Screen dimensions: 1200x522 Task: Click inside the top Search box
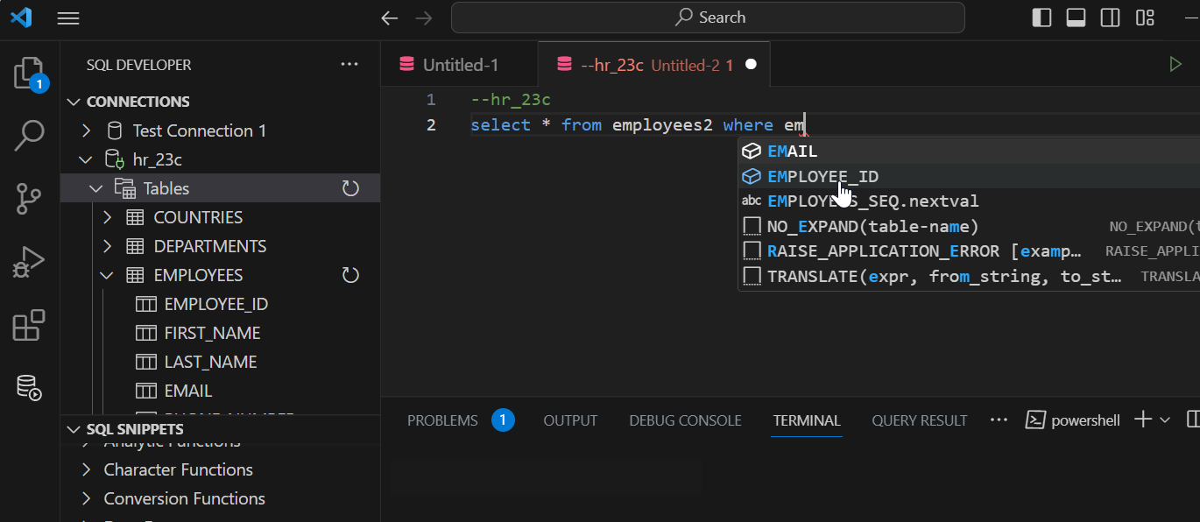tap(708, 18)
